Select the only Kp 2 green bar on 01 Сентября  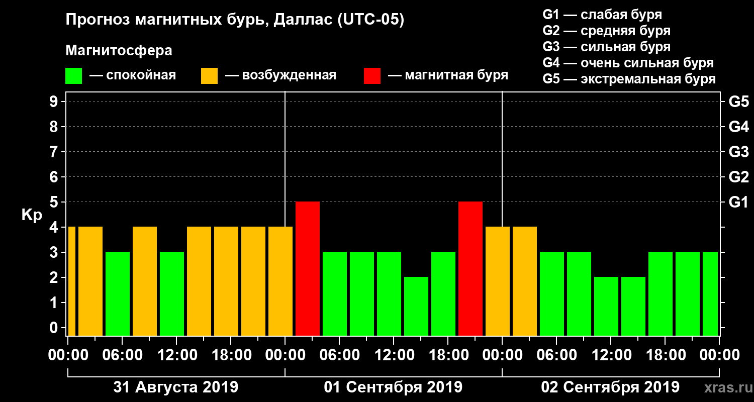(416, 306)
